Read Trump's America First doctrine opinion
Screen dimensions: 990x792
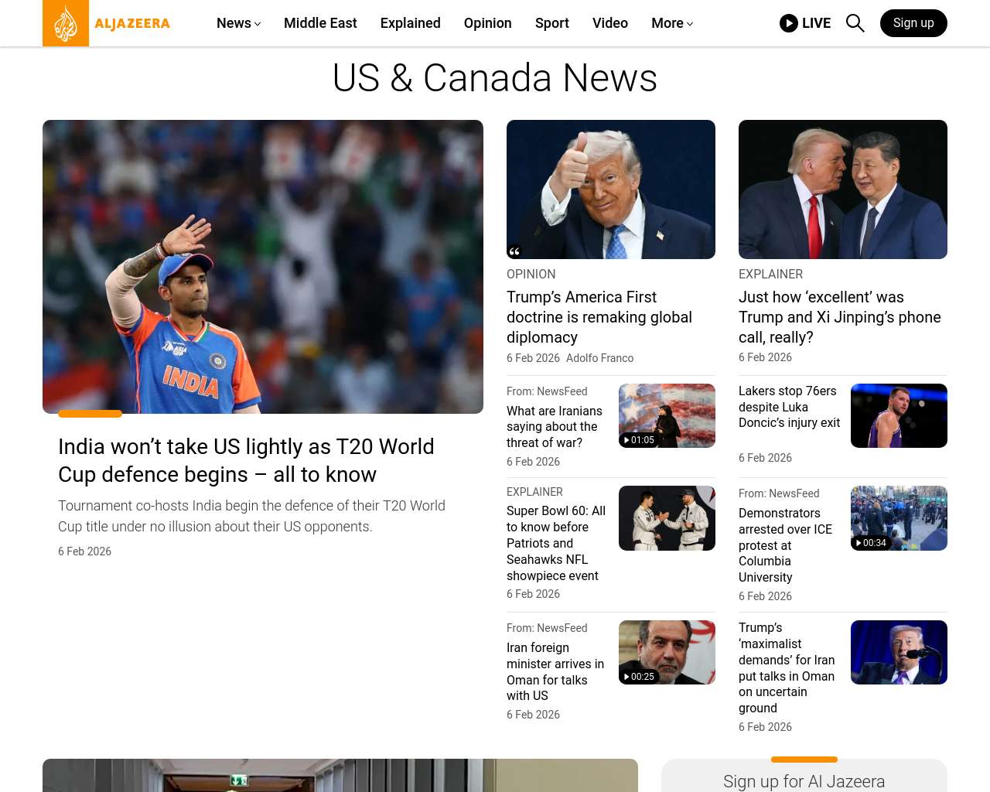tap(599, 317)
